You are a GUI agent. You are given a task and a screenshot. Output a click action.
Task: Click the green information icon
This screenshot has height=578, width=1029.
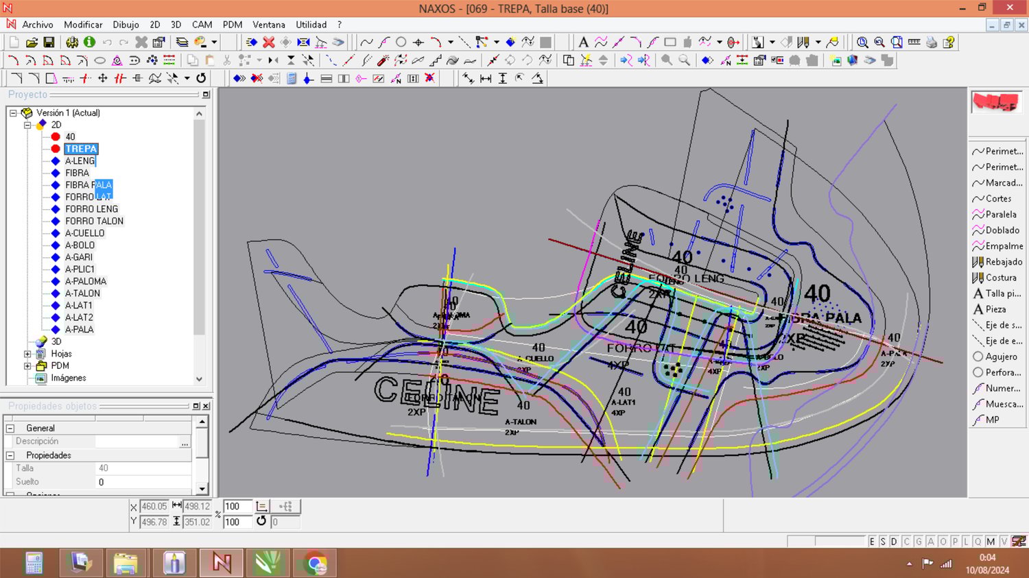point(89,43)
